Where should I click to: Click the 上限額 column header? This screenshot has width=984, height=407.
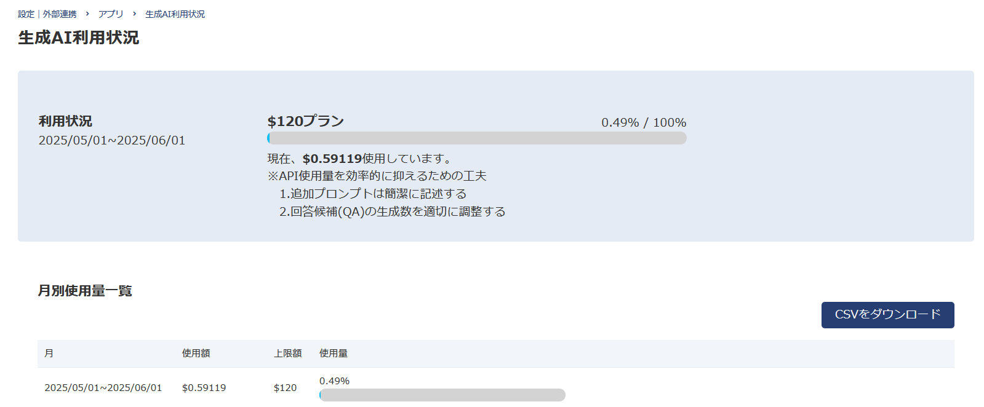[x=287, y=354]
